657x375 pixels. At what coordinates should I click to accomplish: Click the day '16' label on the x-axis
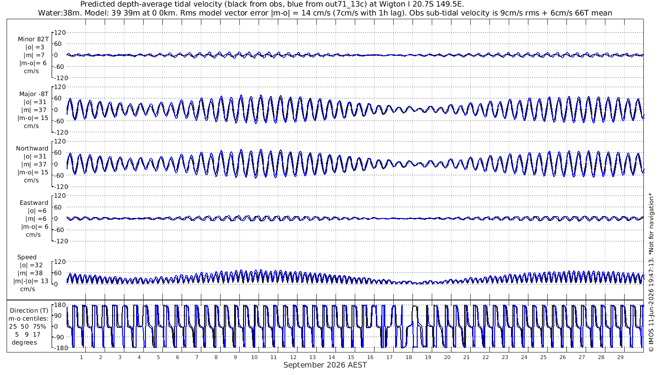point(370,357)
